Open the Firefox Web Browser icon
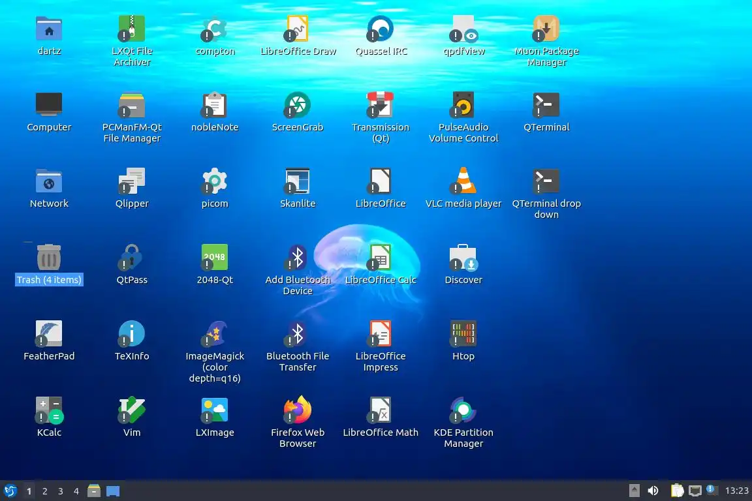 pyautogui.click(x=298, y=410)
